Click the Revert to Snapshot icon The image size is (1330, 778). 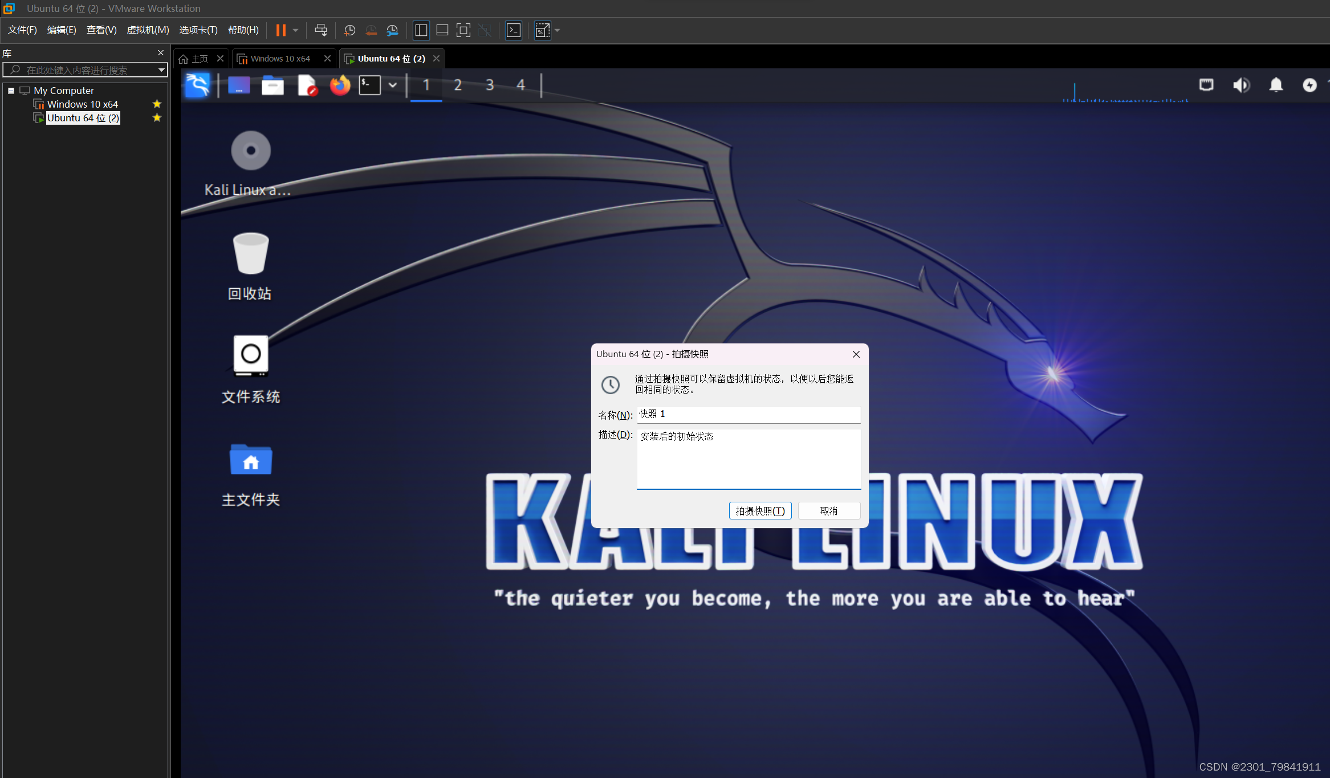pos(371,30)
